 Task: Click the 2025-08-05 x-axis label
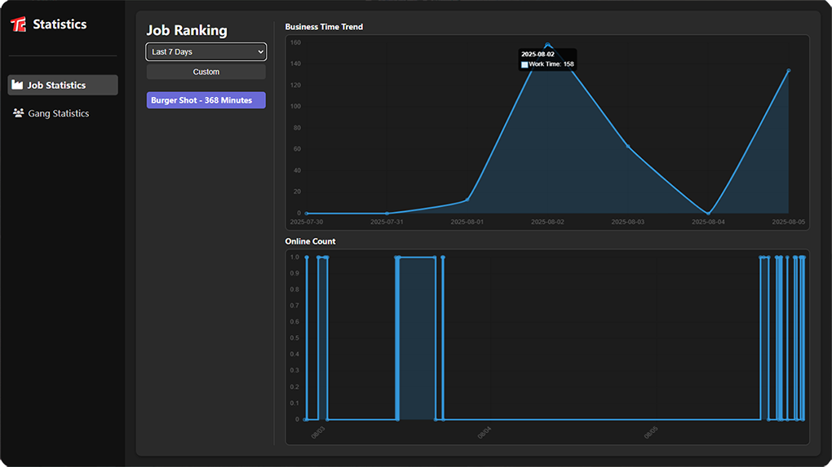(x=789, y=222)
